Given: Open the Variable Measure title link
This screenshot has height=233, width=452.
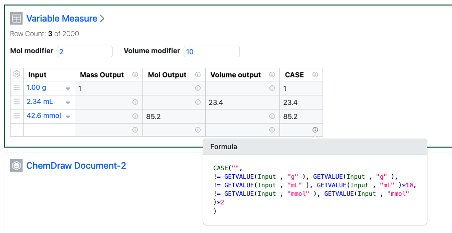Looking at the screenshot, I should [x=62, y=19].
